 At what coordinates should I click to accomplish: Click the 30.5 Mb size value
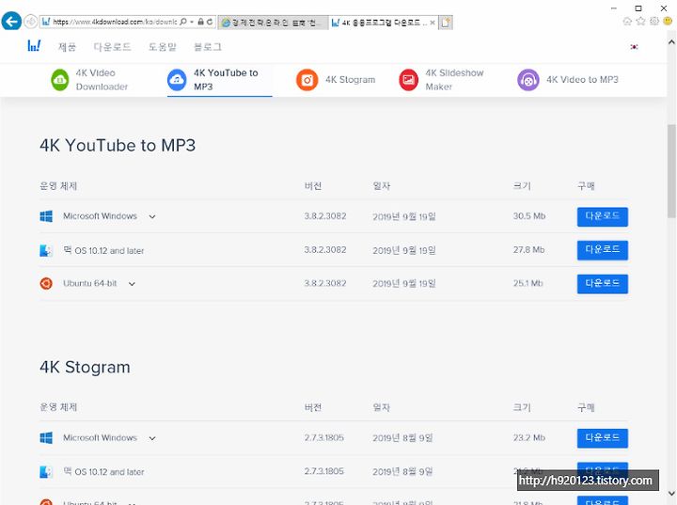pos(528,216)
